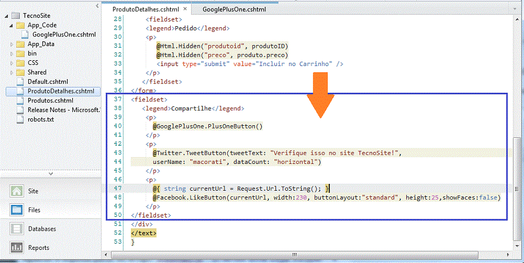Switch to the ProdutoDetalhes.cshtml tab
Viewport: 524px width, 263px height.
coord(146,9)
